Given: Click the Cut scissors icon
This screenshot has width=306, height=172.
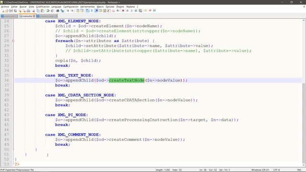Looking at the screenshot, I should click(34, 11).
